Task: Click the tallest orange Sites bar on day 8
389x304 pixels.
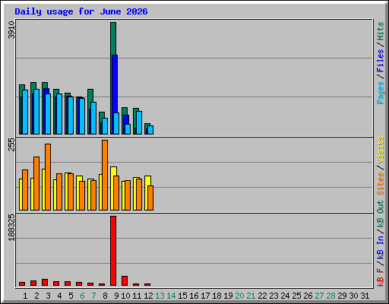Action: click(x=105, y=175)
